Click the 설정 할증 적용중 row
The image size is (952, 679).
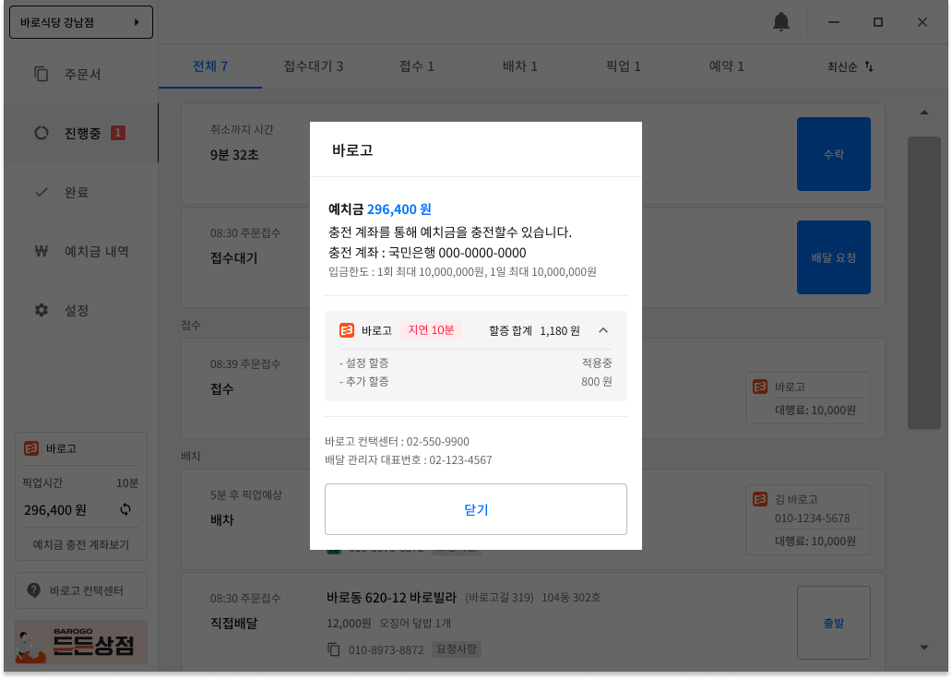475,363
